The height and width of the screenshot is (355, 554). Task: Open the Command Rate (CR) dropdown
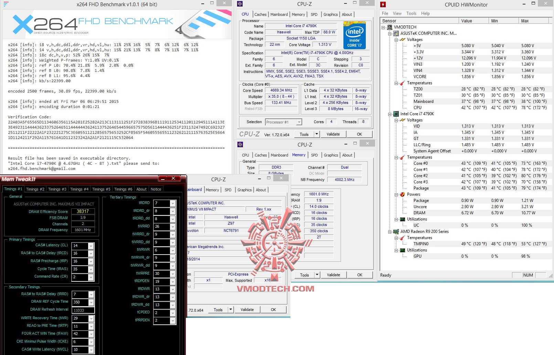click(x=91, y=277)
